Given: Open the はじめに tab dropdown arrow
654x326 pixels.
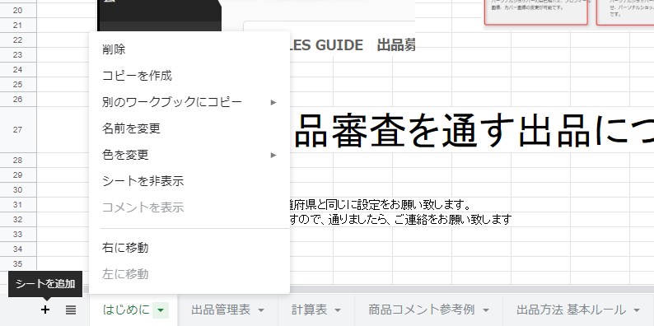Looking at the screenshot, I should tap(161, 310).
